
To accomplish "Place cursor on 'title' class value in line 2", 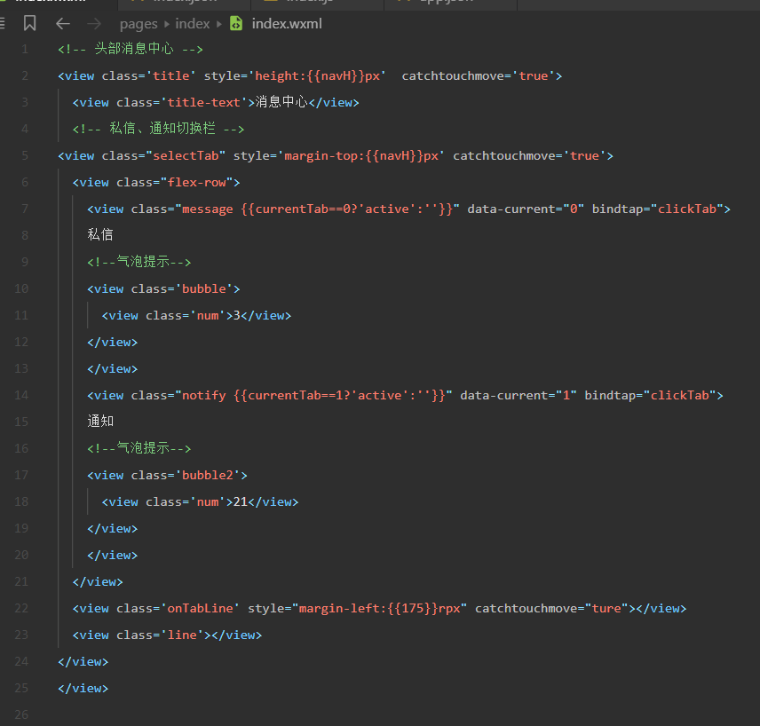I will (x=171, y=75).
